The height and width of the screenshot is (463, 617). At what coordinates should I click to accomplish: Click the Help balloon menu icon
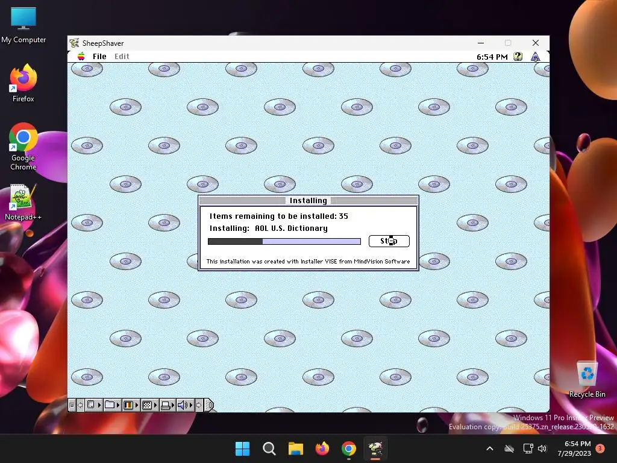(518, 56)
